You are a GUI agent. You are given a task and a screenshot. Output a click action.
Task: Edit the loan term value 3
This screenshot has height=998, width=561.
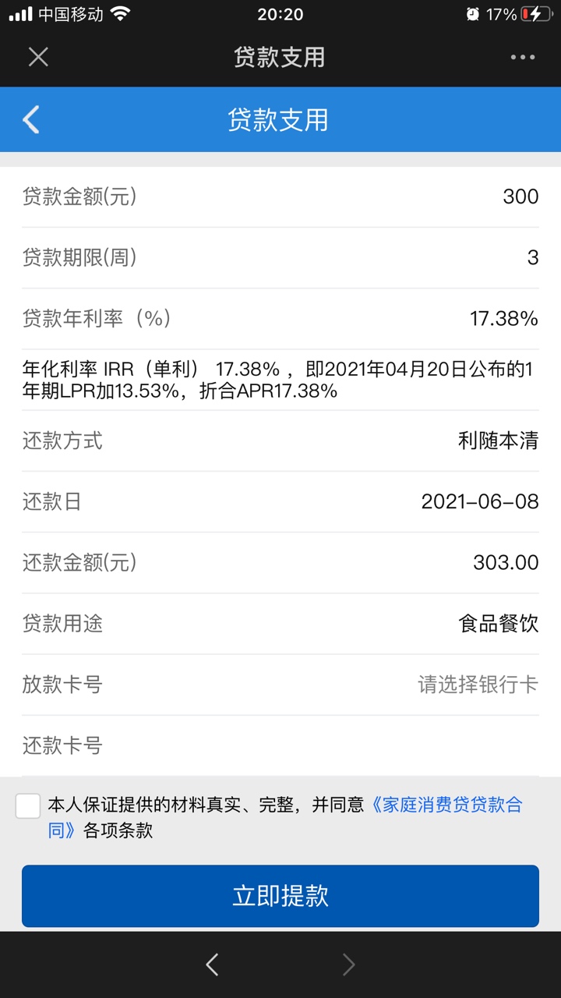pos(533,257)
